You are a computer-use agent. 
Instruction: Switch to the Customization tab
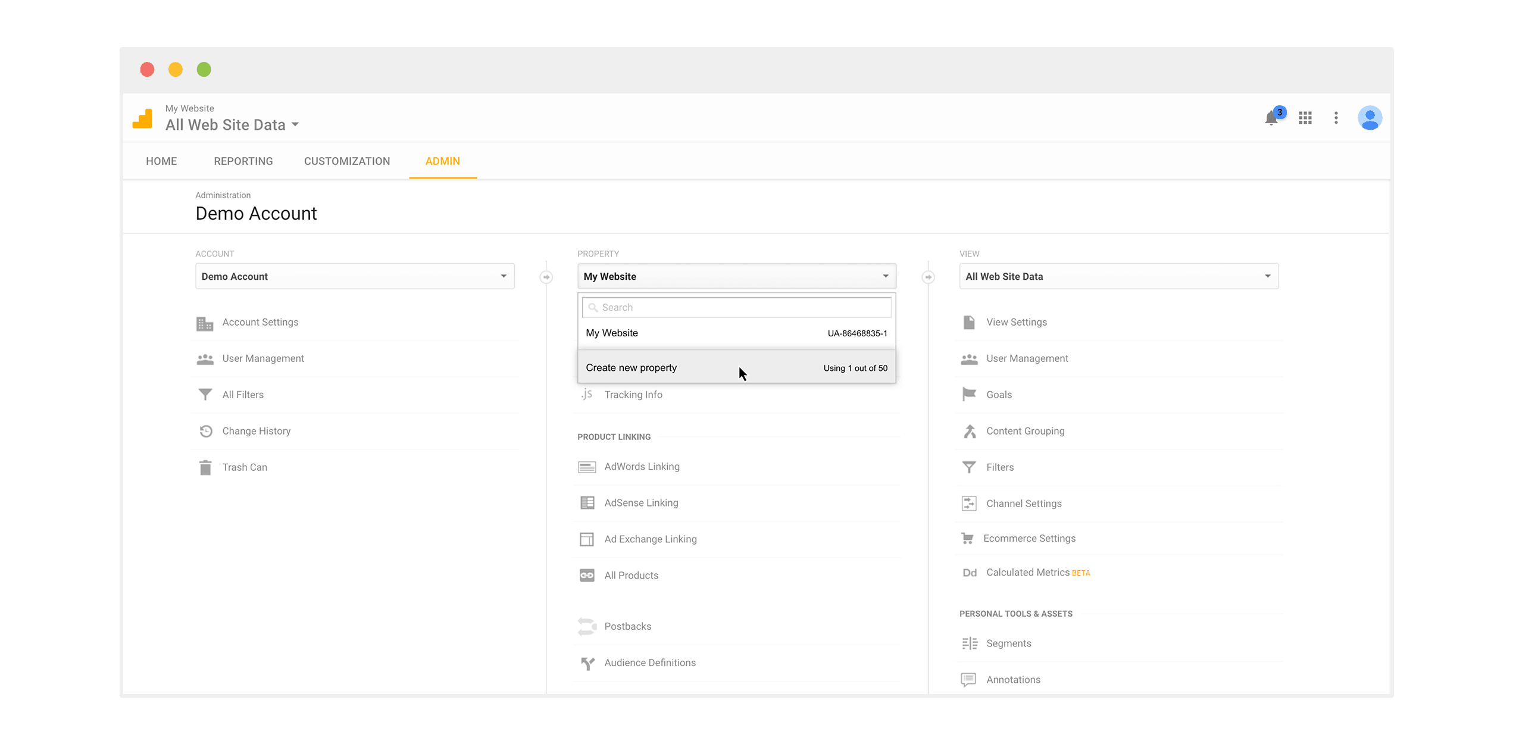click(x=347, y=161)
